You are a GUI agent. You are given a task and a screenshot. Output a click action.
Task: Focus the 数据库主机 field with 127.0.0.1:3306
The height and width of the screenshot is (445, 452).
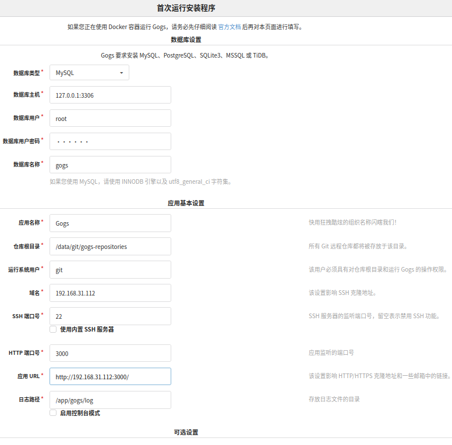pos(111,95)
